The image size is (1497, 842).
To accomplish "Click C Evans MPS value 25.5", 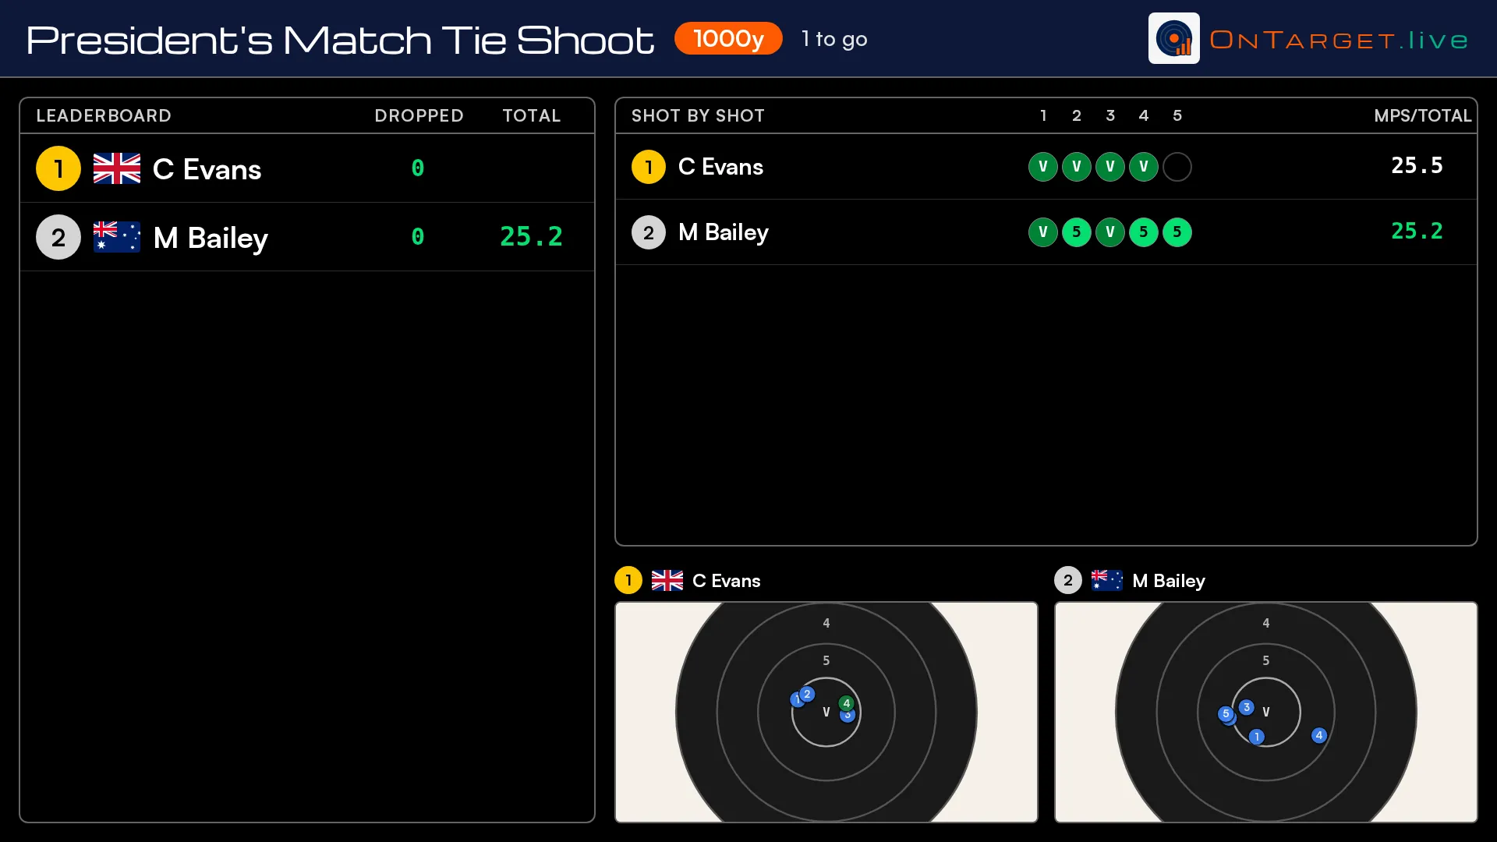I will 1417,165.
